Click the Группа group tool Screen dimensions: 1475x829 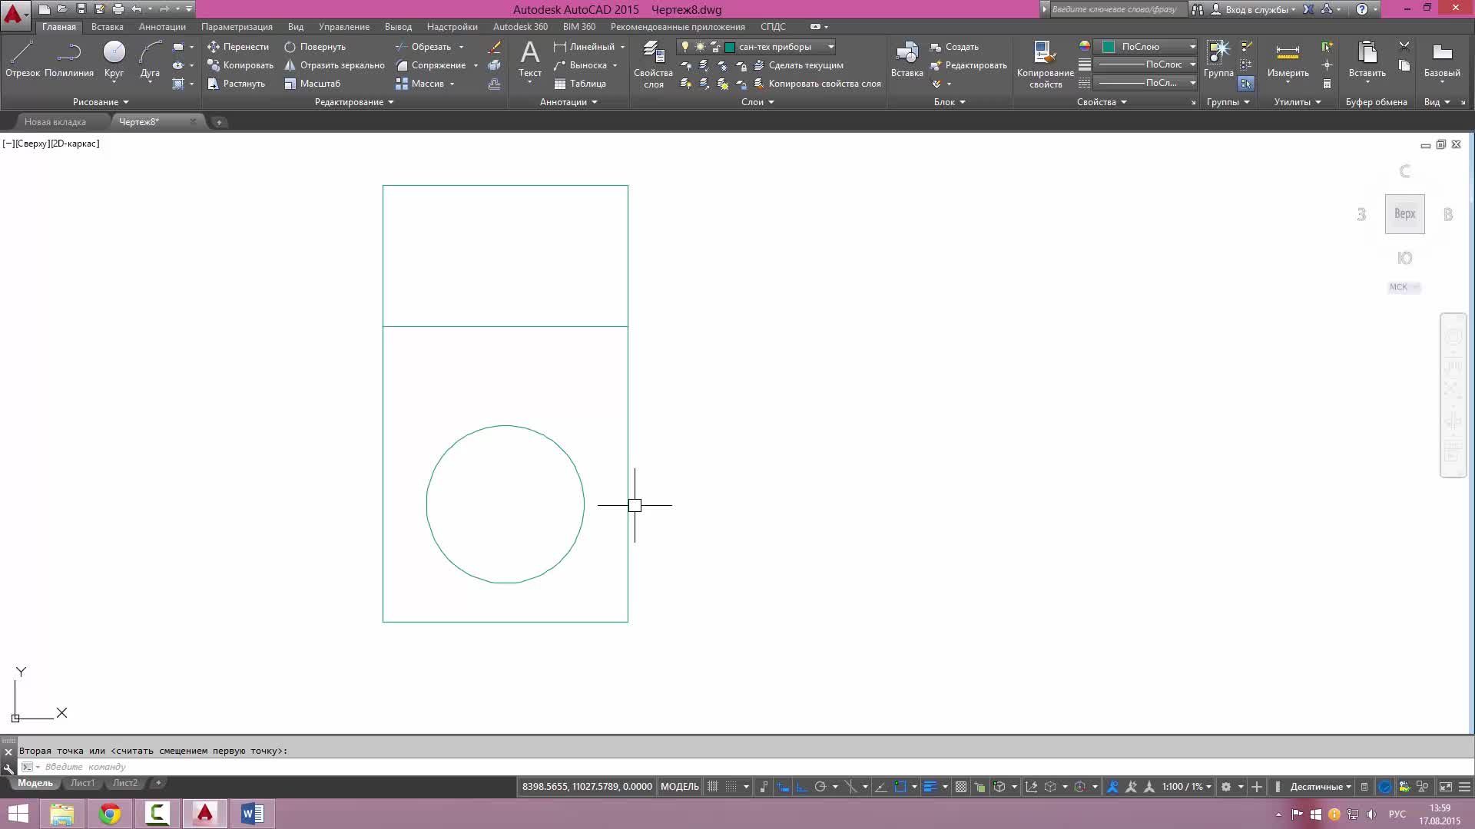click(1218, 60)
